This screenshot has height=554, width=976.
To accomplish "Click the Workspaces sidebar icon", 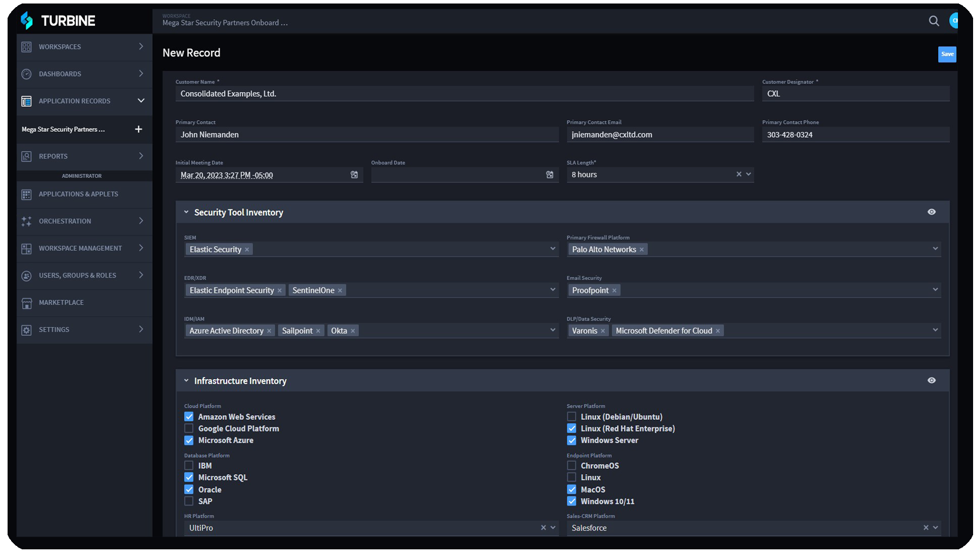I will click(26, 47).
